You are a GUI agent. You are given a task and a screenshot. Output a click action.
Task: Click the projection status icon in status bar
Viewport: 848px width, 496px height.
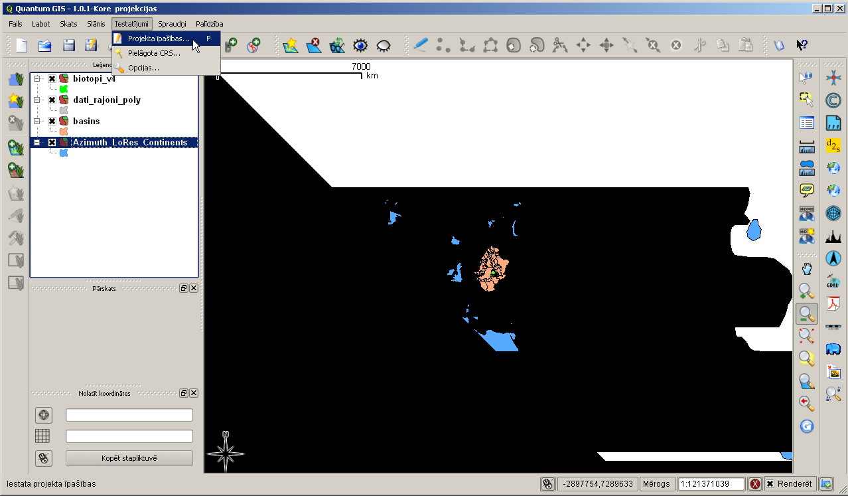point(826,484)
